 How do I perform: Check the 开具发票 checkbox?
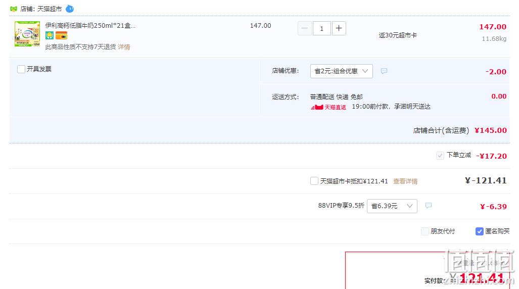[x=21, y=69]
